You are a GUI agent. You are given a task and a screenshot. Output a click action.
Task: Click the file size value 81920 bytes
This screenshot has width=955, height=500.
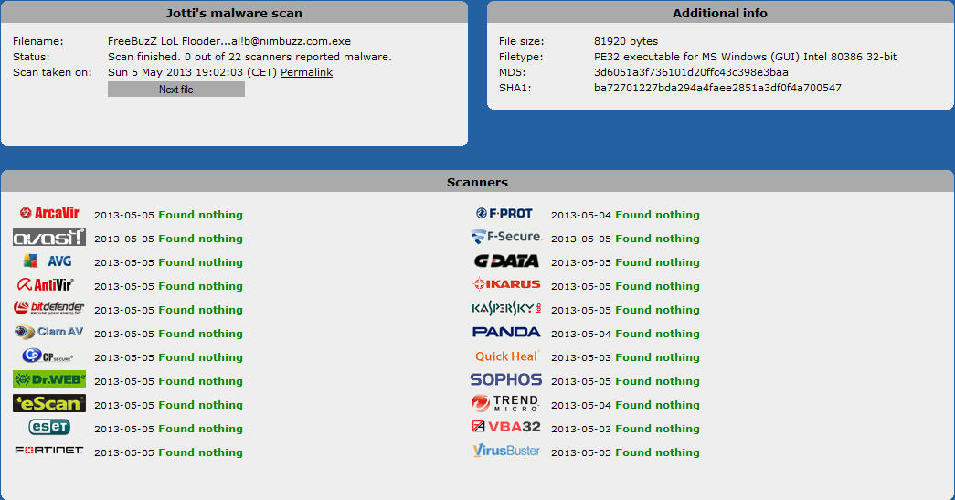coord(625,41)
